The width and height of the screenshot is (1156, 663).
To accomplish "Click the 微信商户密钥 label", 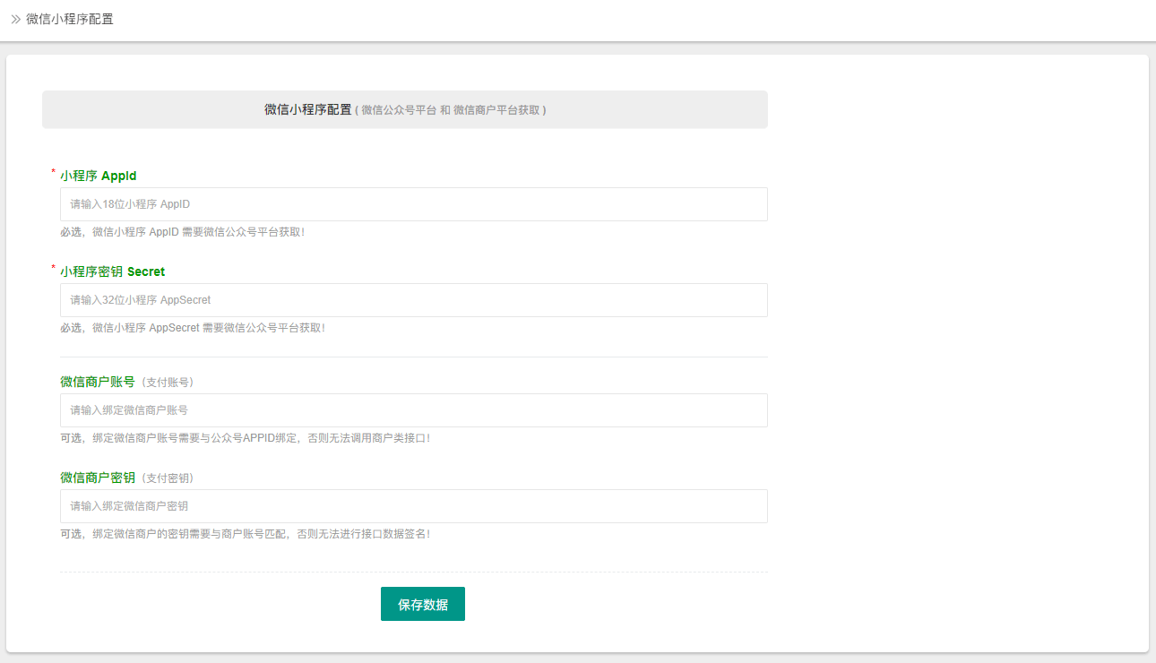I will pos(98,478).
